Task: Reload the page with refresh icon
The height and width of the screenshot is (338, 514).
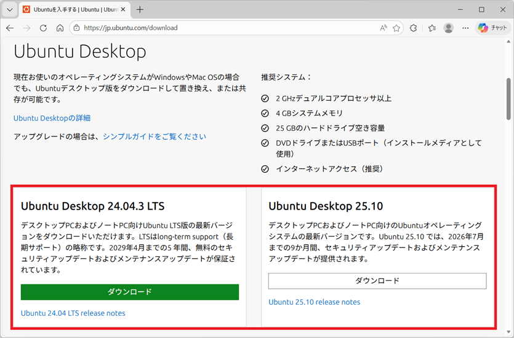Action: point(43,28)
